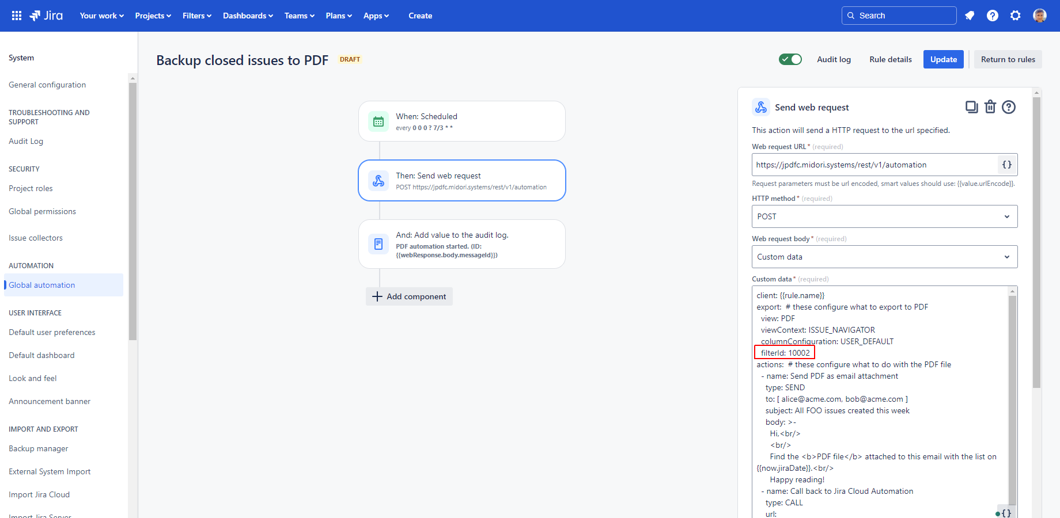Open Announcement banner sidebar item
Image resolution: width=1060 pixels, height=518 pixels.
click(50, 401)
